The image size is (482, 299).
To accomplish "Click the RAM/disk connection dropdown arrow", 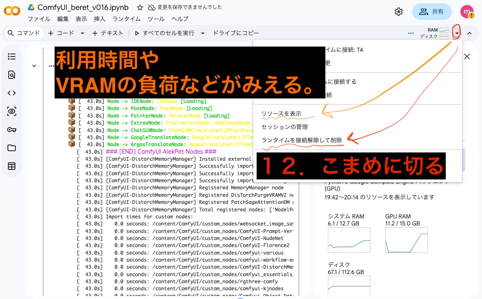I will [457, 33].
